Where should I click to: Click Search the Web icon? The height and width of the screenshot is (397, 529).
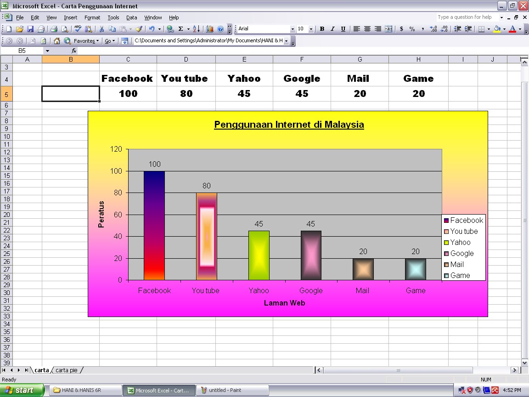[x=67, y=41]
